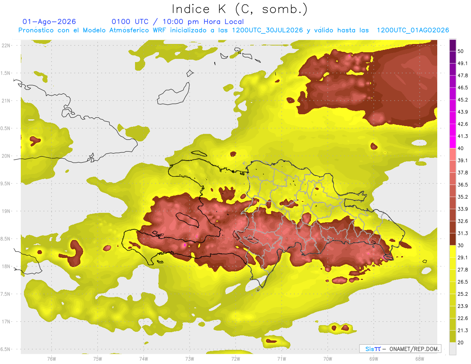Viewport: 471px width, 364px height.
Task: Click the "68W" longitude label
Action: click(420, 359)
